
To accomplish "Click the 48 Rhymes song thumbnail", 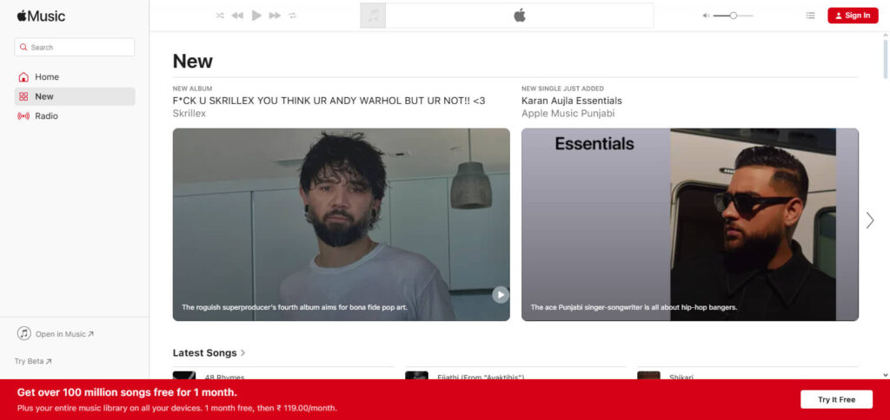I will pyautogui.click(x=184, y=375).
